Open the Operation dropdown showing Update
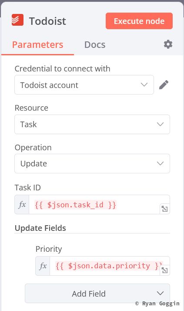This screenshot has height=311, width=184. [92, 164]
